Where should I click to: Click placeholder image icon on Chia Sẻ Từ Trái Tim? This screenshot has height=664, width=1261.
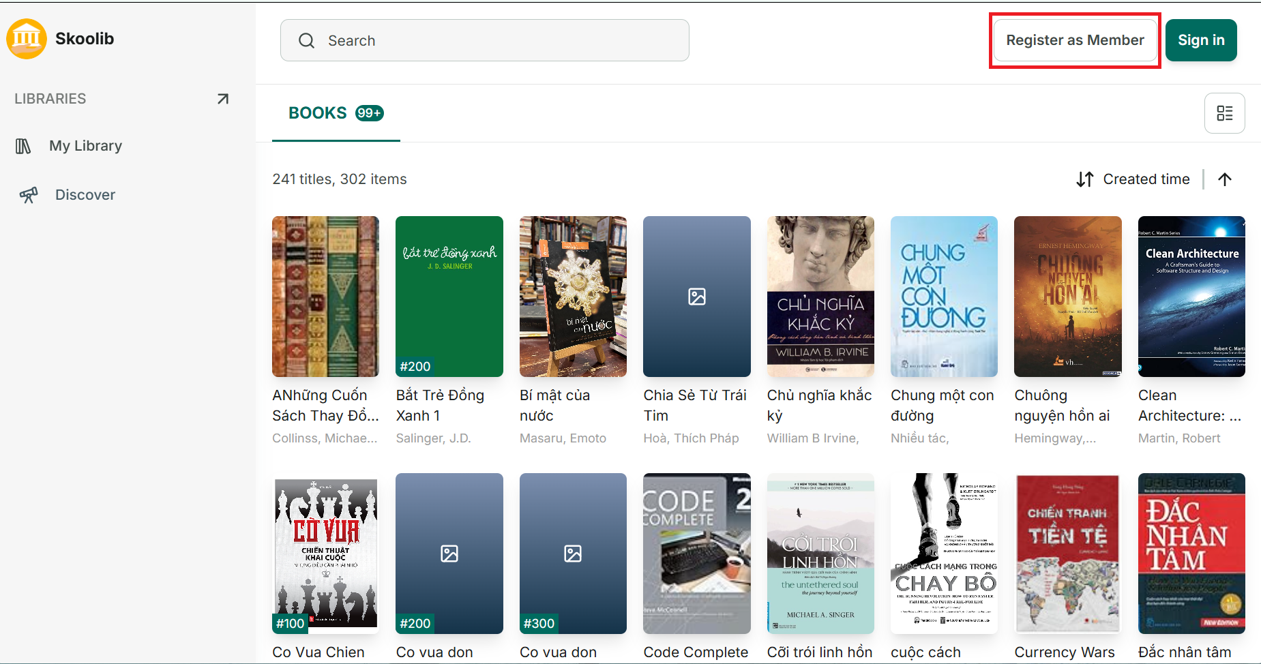697,297
